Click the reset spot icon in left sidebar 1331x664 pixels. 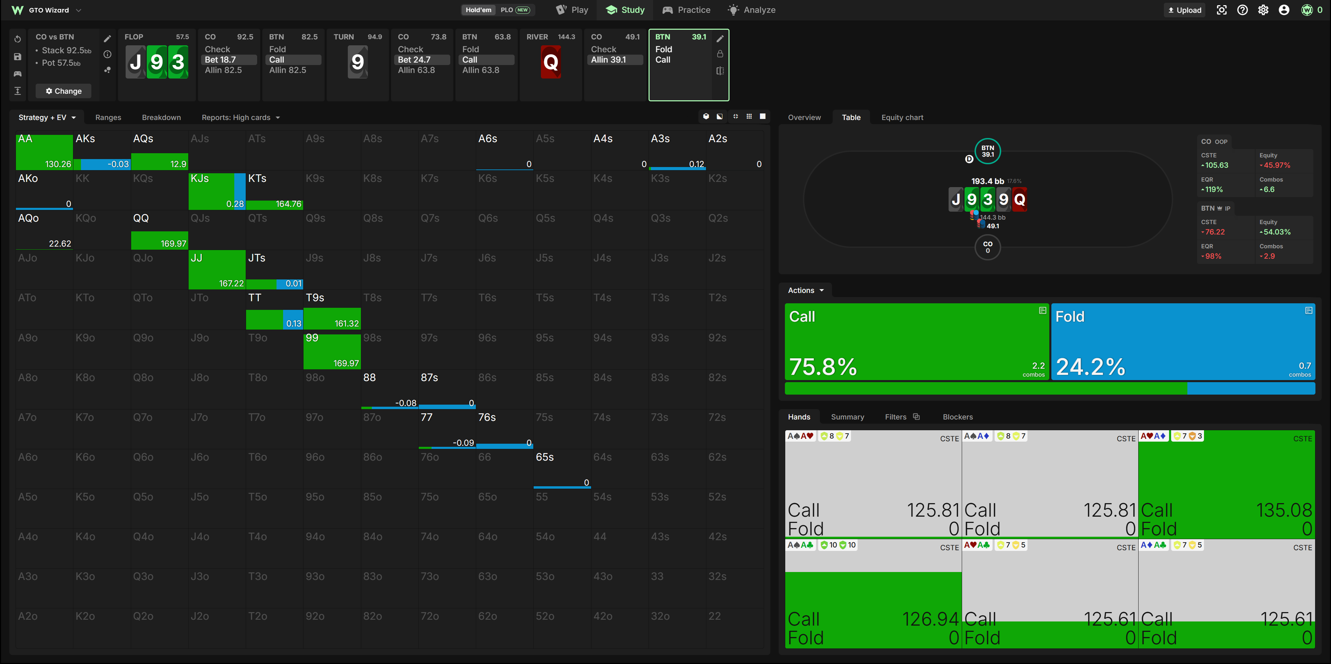coord(18,39)
